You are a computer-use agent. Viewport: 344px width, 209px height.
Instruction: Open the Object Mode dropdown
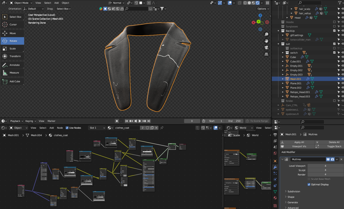[x=21, y=3]
